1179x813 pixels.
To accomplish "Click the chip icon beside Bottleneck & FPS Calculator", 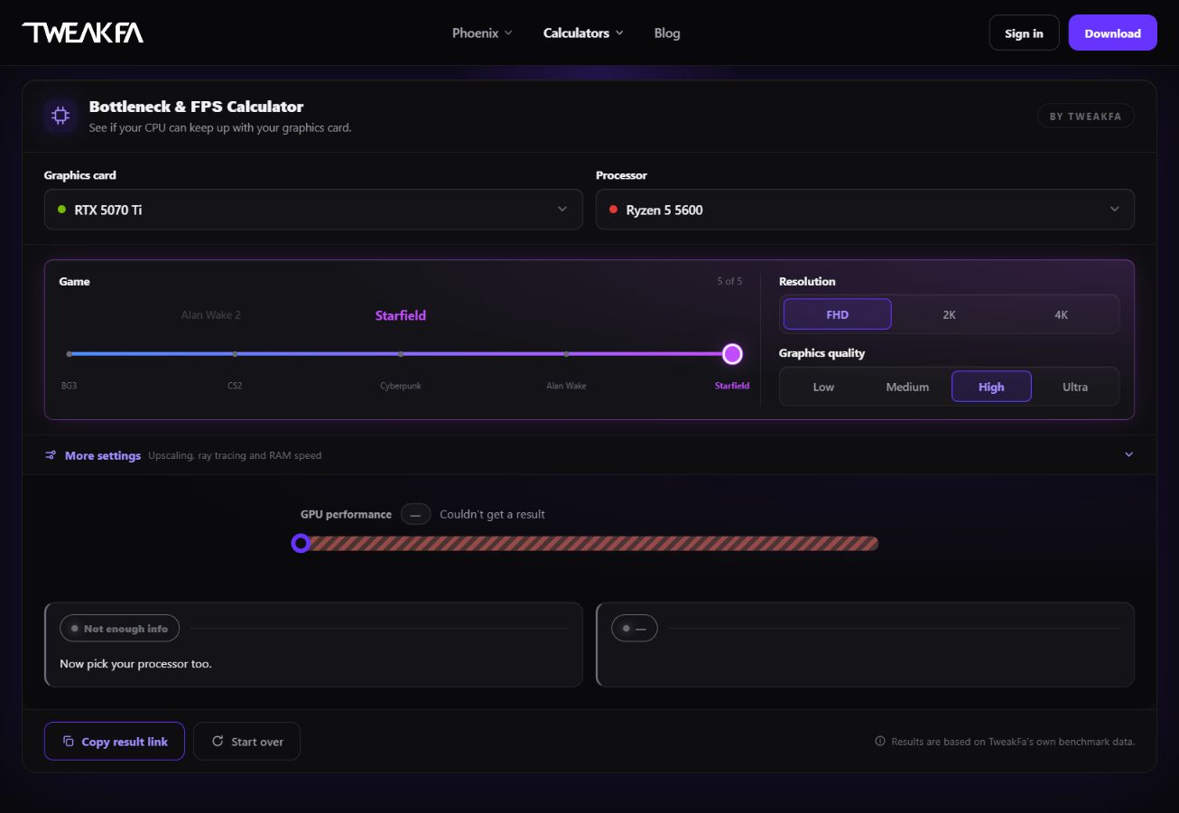I will point(60,116).
